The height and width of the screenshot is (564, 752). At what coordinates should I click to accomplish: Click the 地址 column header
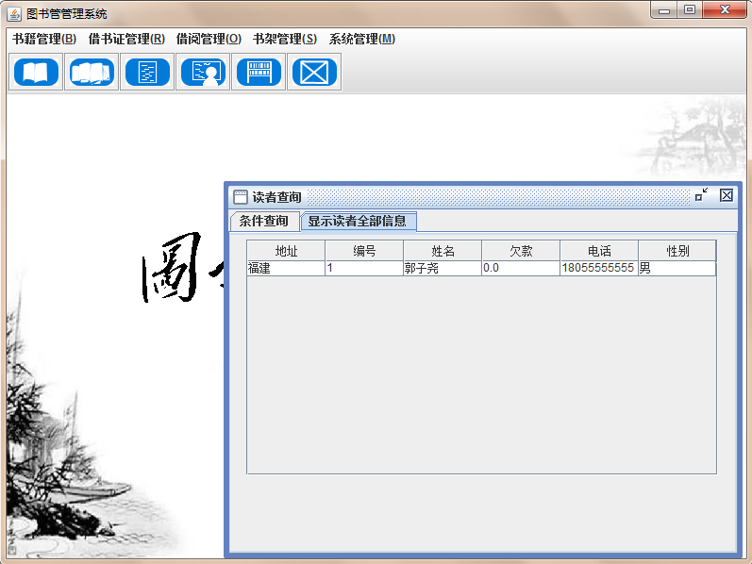tap(286, 251)
